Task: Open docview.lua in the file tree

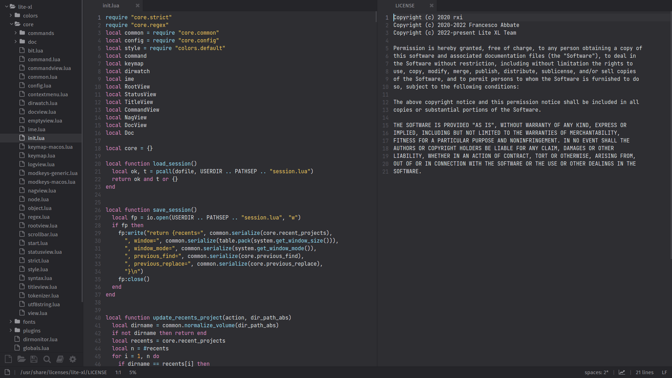Action: point(41,112)
